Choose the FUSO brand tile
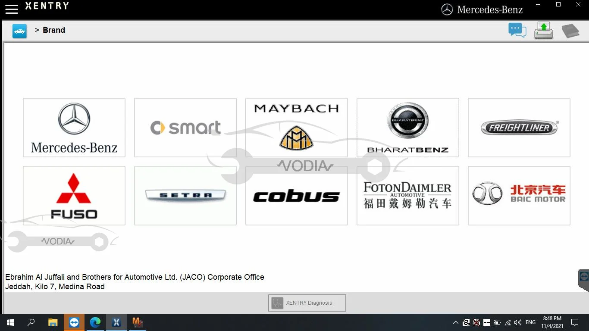This screenshot has height=331, width=589. (x=74, y=196)
